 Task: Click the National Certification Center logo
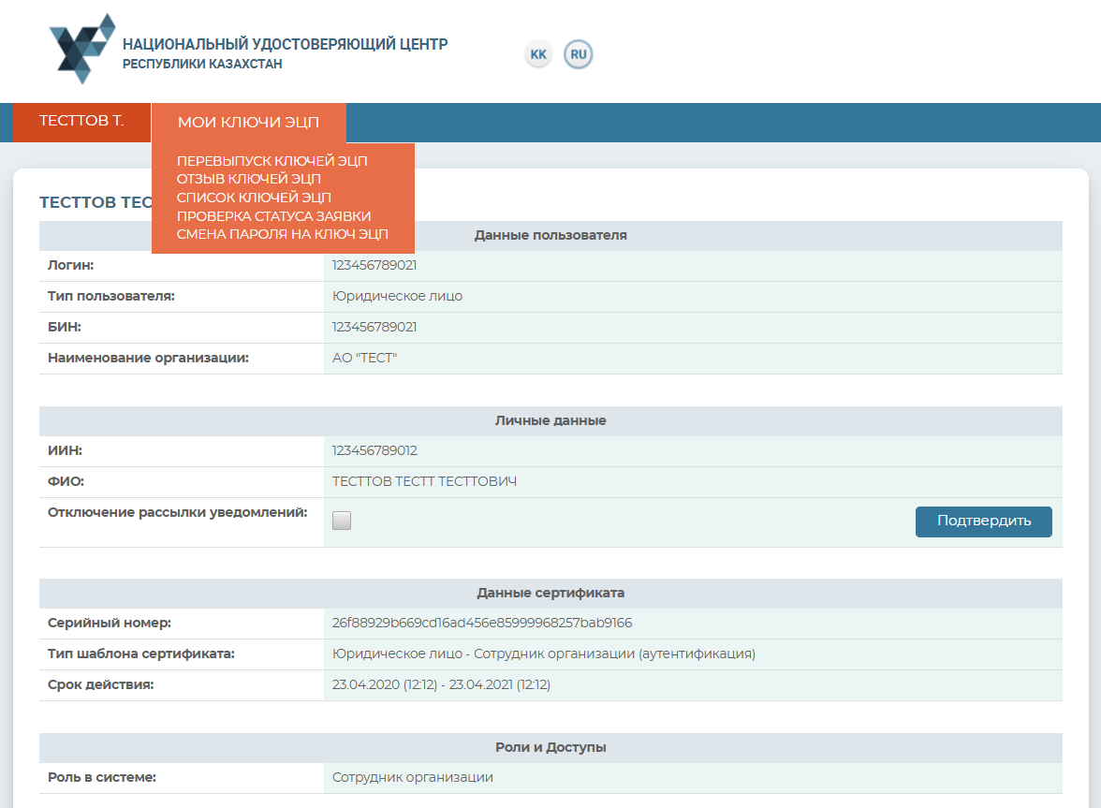[x=82, y=49]
